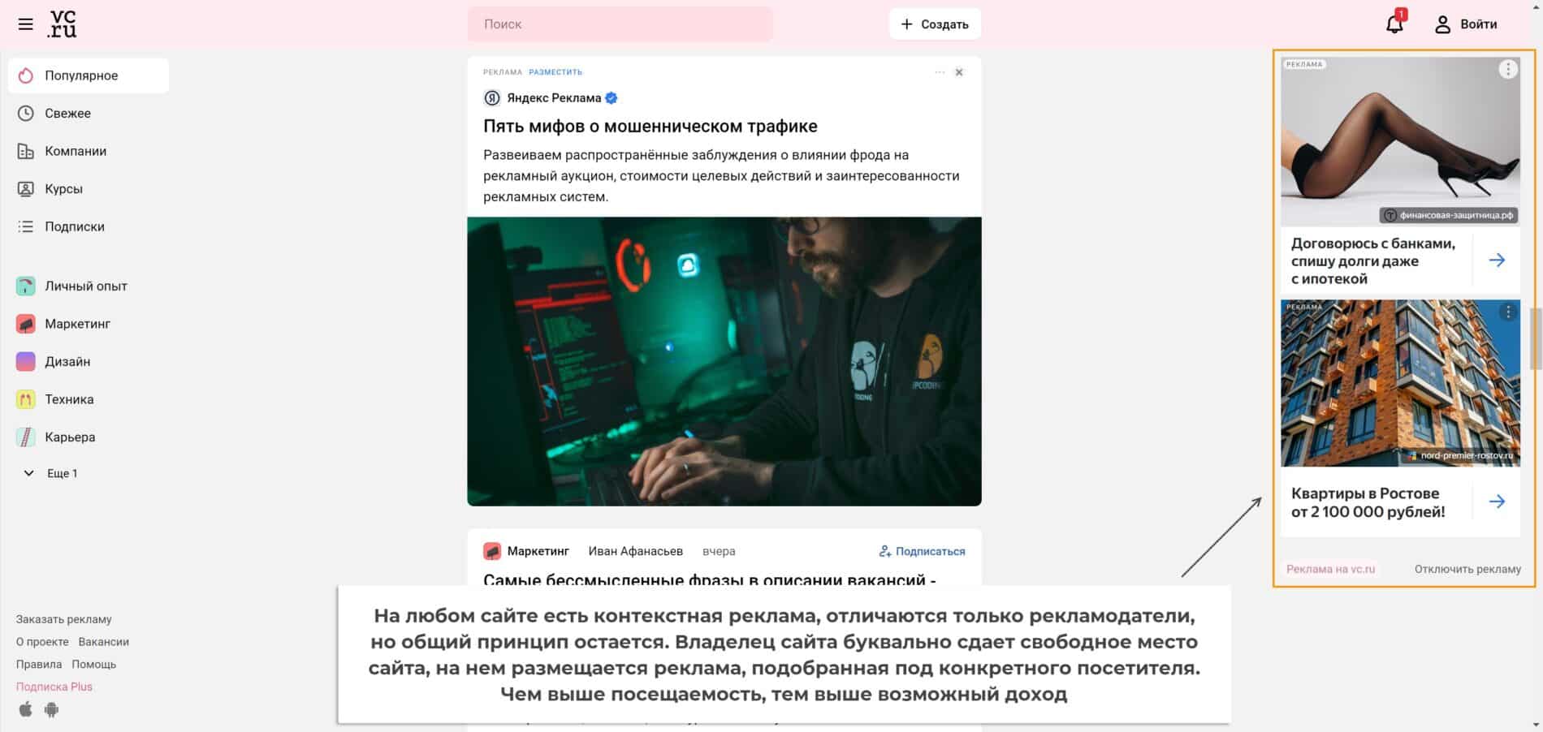Screen dimensions: 1543x732
Task: Open the notifications bell
Action: pos(1394,24)
